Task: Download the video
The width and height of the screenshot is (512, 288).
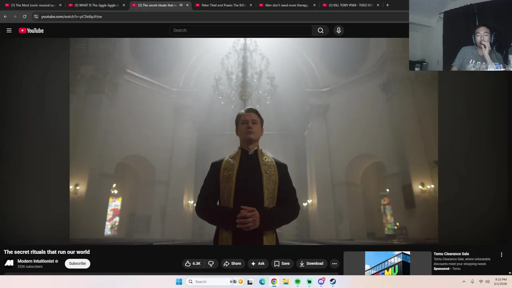Action: (311, 264)
